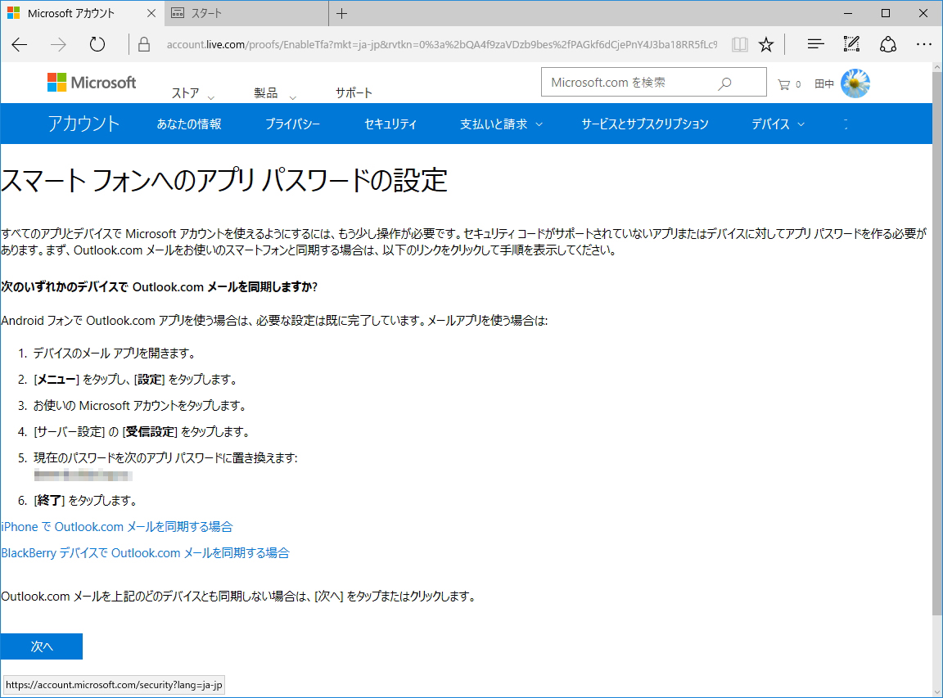Share this page using the share icon
The image size is (943, 698).
(887, 45)
